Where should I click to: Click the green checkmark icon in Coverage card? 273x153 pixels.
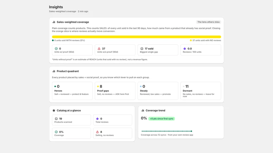(56, 132)
